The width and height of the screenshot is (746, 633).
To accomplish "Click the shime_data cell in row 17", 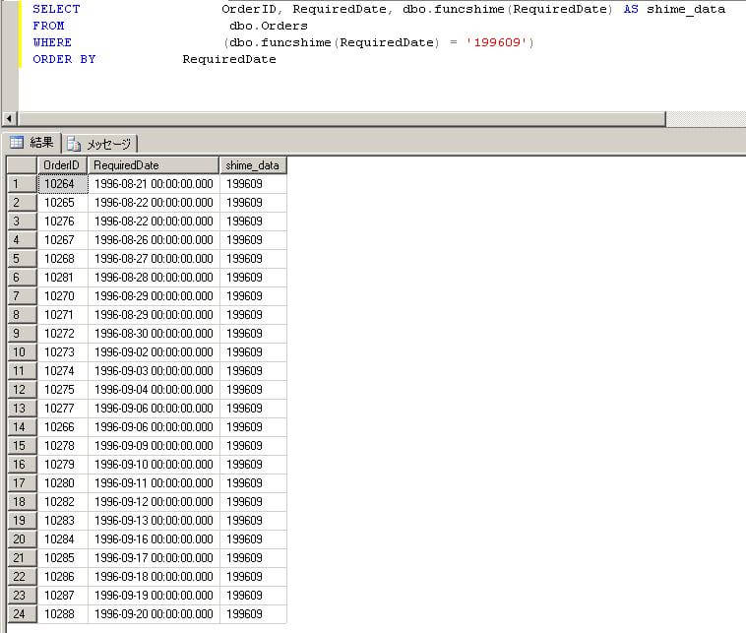I will (252, 483).
